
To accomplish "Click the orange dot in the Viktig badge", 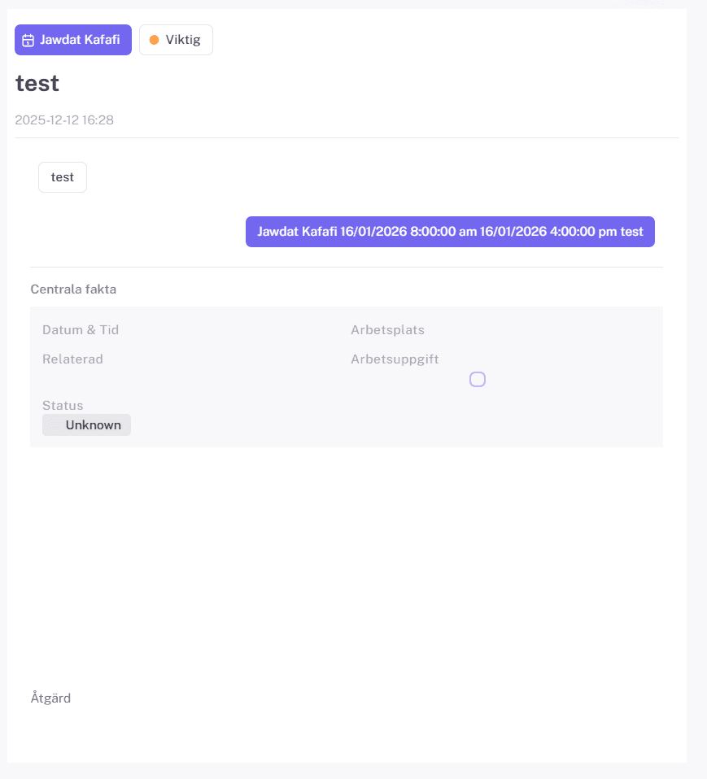I will coord(155,40).
